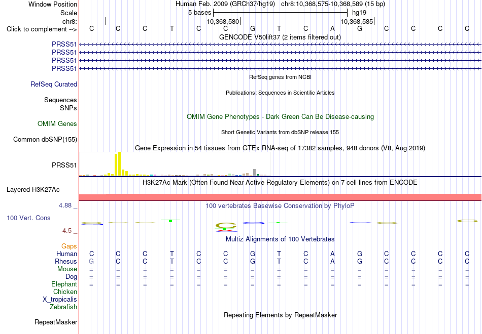This screenshot has width=482, height=334.
Task: Select the X_tropicalis species label
Action: point(60,300)
